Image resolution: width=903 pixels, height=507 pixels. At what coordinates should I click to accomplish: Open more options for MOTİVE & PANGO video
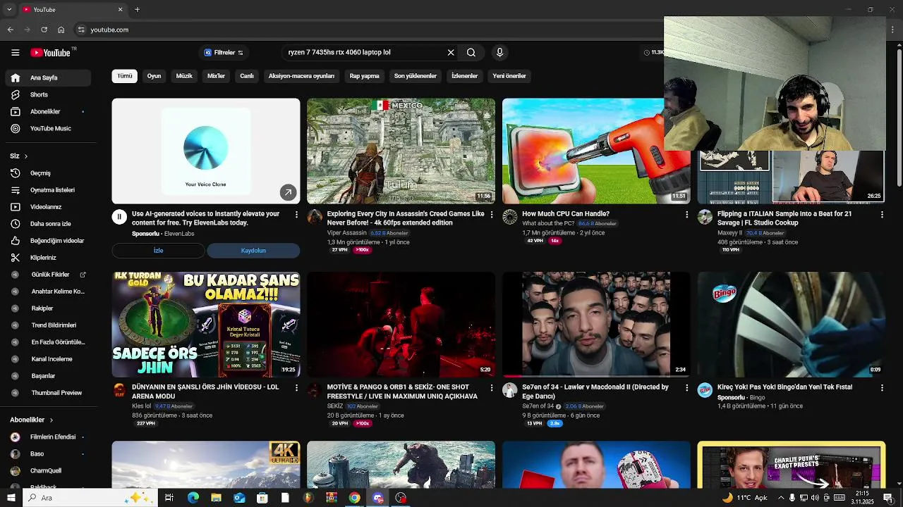pyautogui.click(x=492, y=388)
